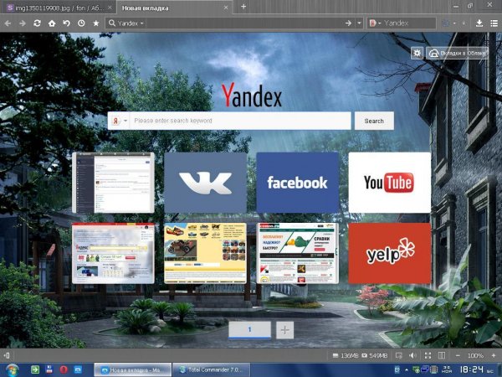Open the Yandex page thumbnail tile
The height and width of the screenshot is (377, 502).
pyautogui.click(x=113, y=253)
